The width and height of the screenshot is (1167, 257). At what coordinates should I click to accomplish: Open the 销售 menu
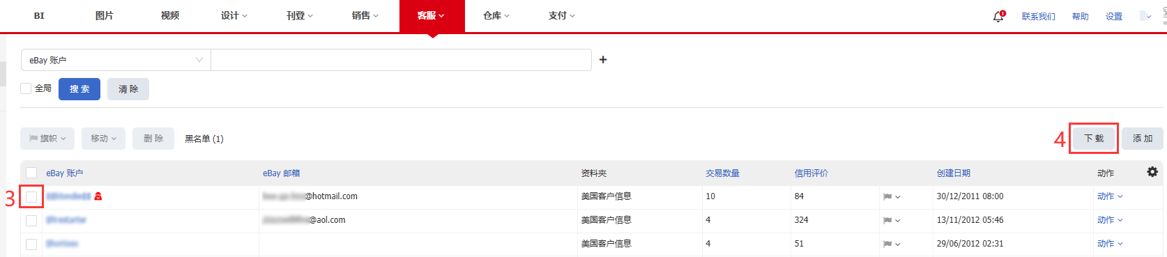coord(365,15)
